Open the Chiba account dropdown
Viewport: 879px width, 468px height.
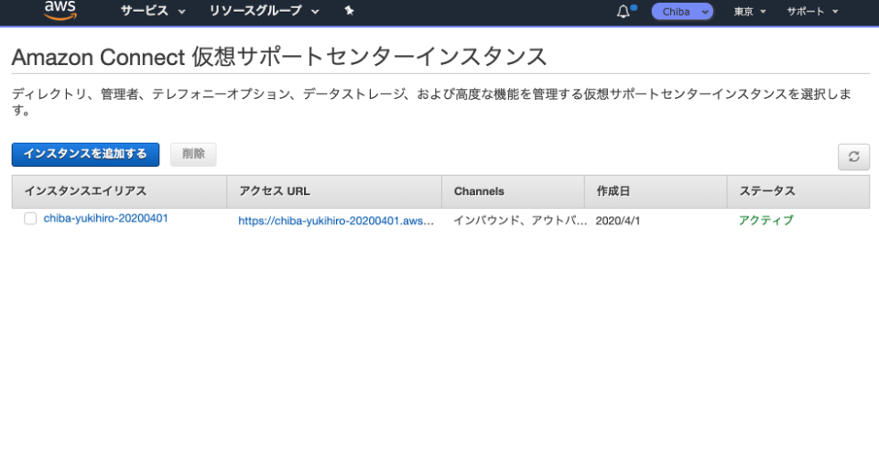(682, 11)
